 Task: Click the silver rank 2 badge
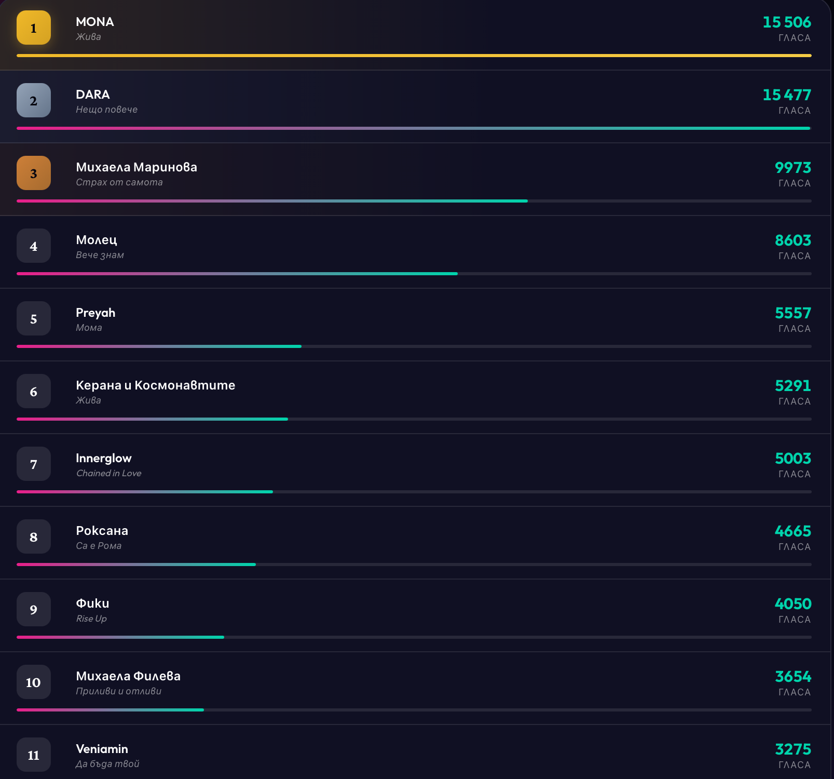click(34, 100)
